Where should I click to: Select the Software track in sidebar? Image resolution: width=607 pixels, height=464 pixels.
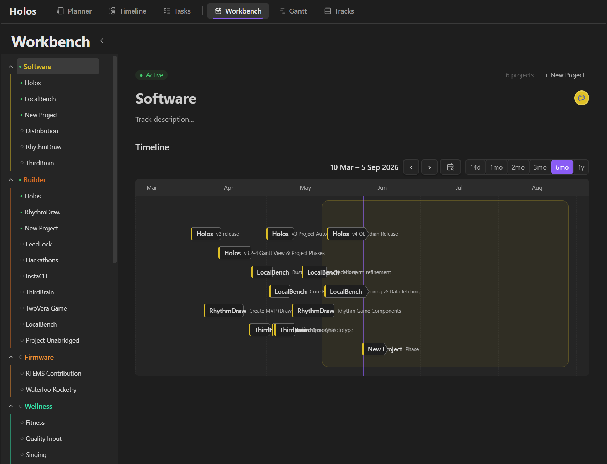pyautogui.click(x=58, y=67)
